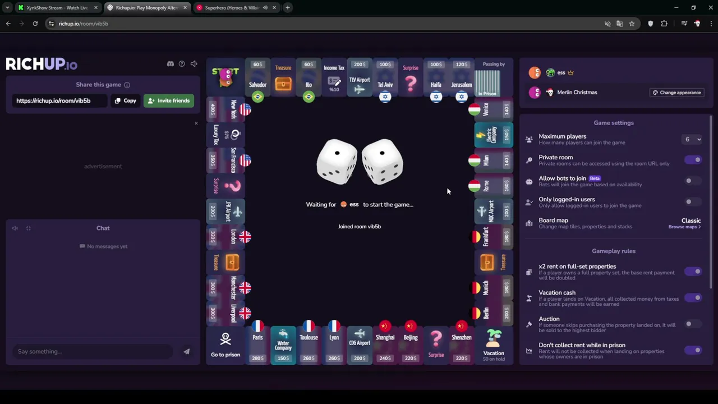Click the Say something chat input
The height and width of the screenshot is (404, 718).
pyautogui.click(x=93, y=351)
